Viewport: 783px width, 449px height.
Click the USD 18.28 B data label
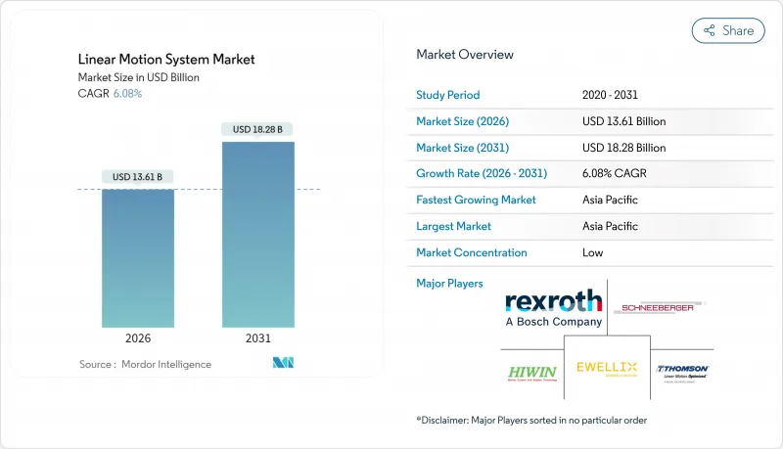tap(258, 129)
